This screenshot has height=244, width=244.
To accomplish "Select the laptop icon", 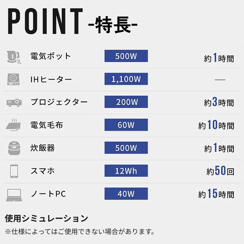I will (x=14, y=195).
